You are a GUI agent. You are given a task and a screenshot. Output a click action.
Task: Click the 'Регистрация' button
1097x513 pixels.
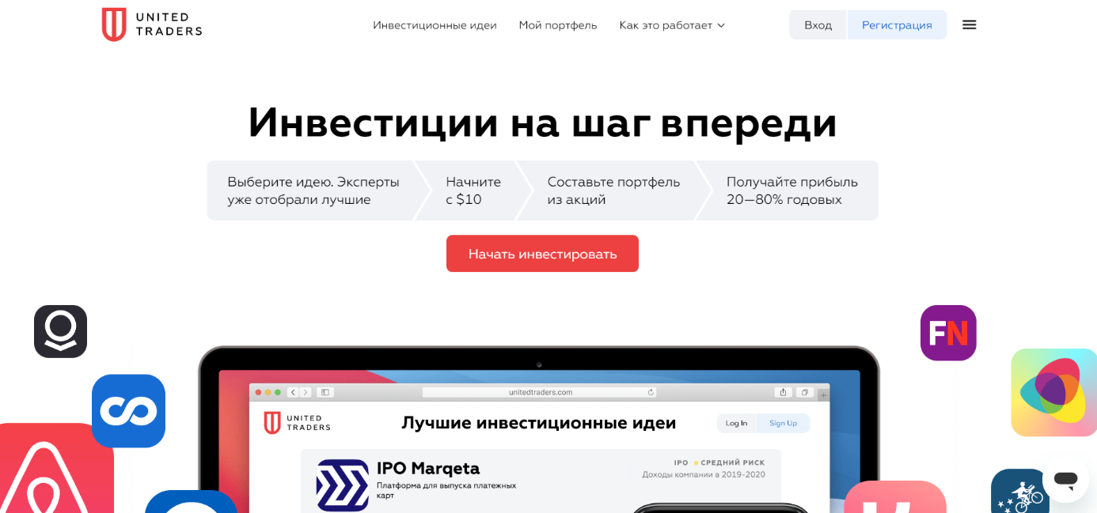(897, 25)
